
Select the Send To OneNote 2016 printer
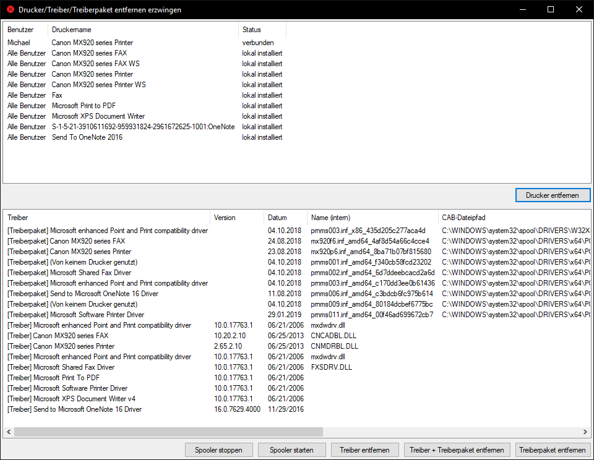coord(87,137)
